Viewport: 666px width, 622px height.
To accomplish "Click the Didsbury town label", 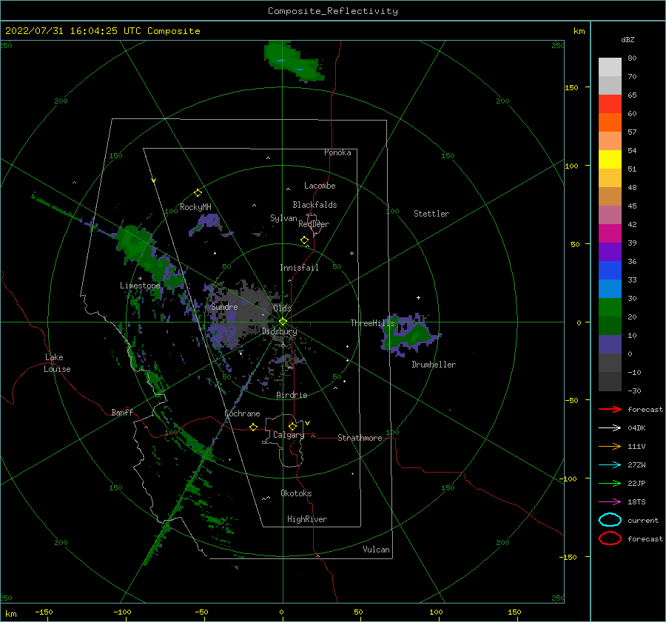I will coord(279,331).
